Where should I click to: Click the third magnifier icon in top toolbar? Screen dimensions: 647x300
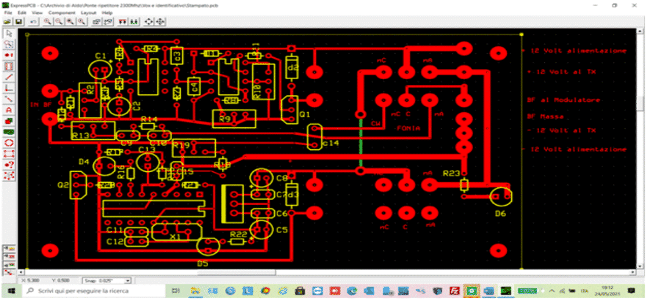click(70, 22)
